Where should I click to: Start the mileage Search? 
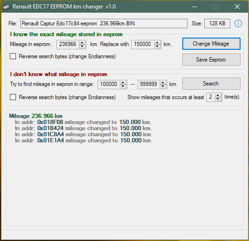pos(211,84)
